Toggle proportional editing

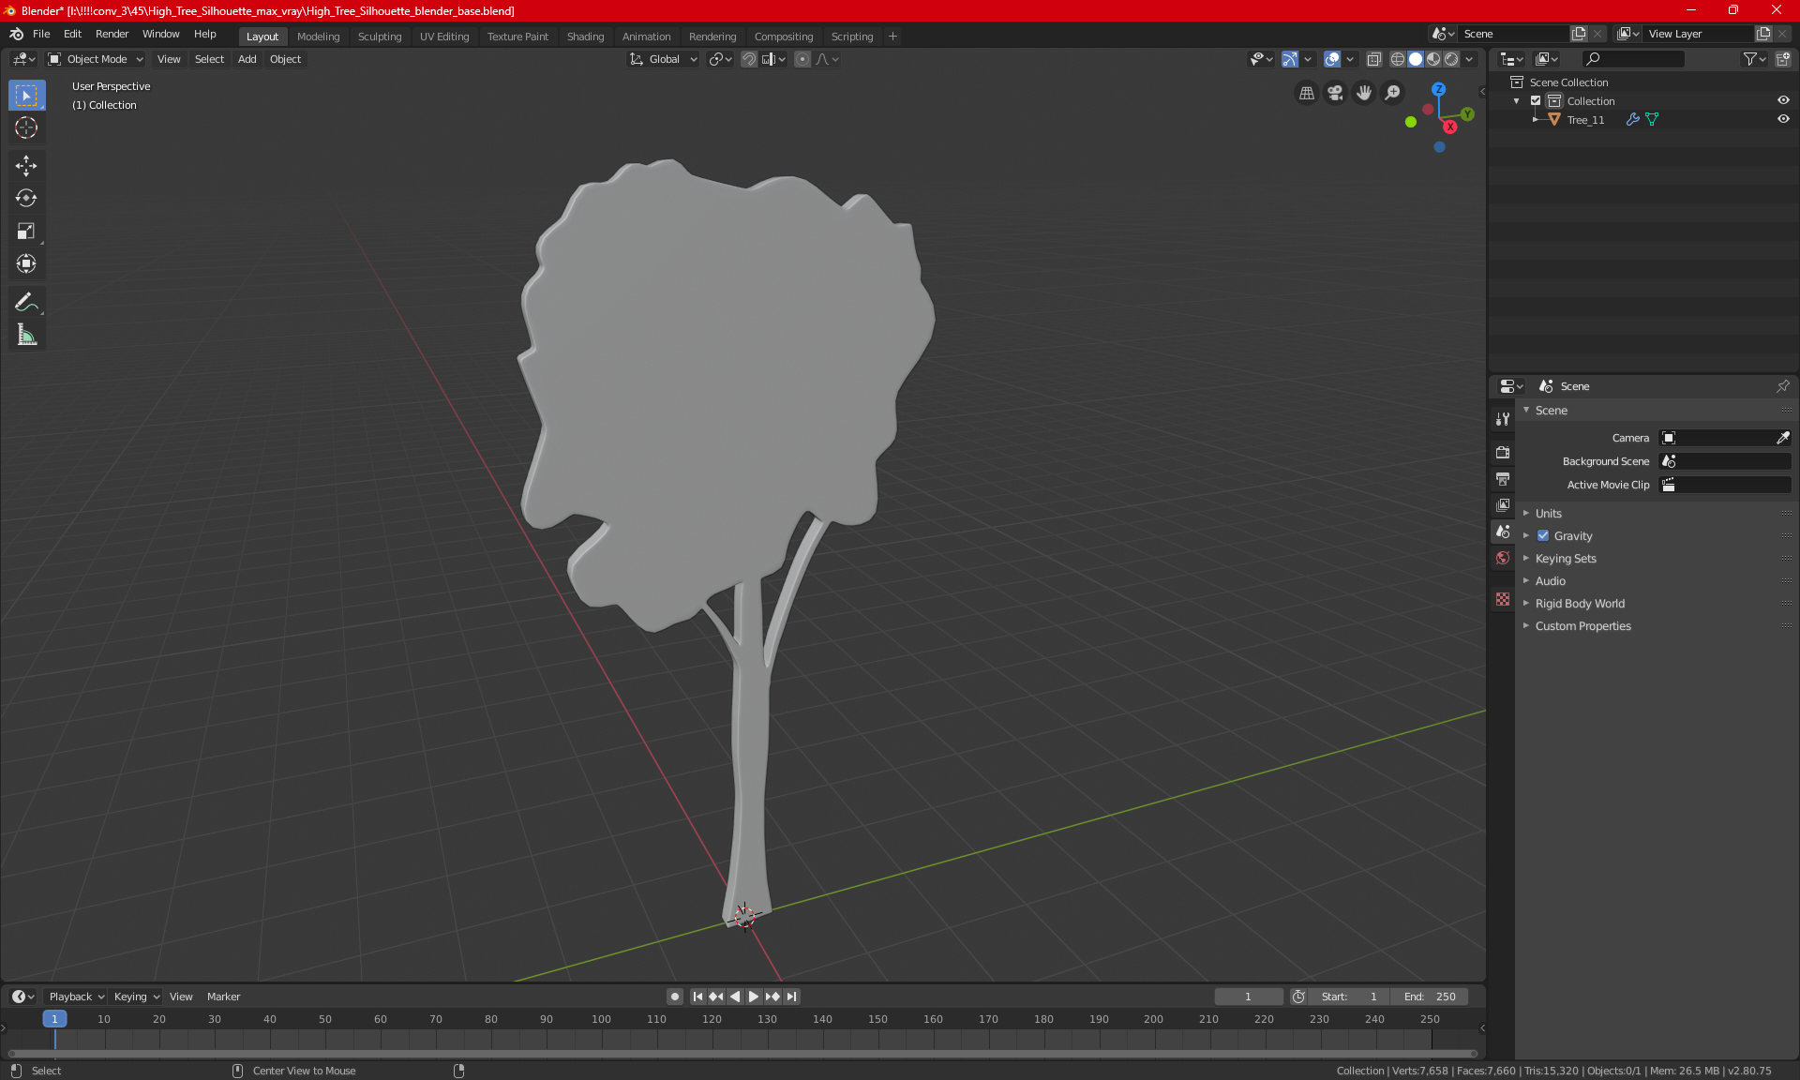pos(802,59)
